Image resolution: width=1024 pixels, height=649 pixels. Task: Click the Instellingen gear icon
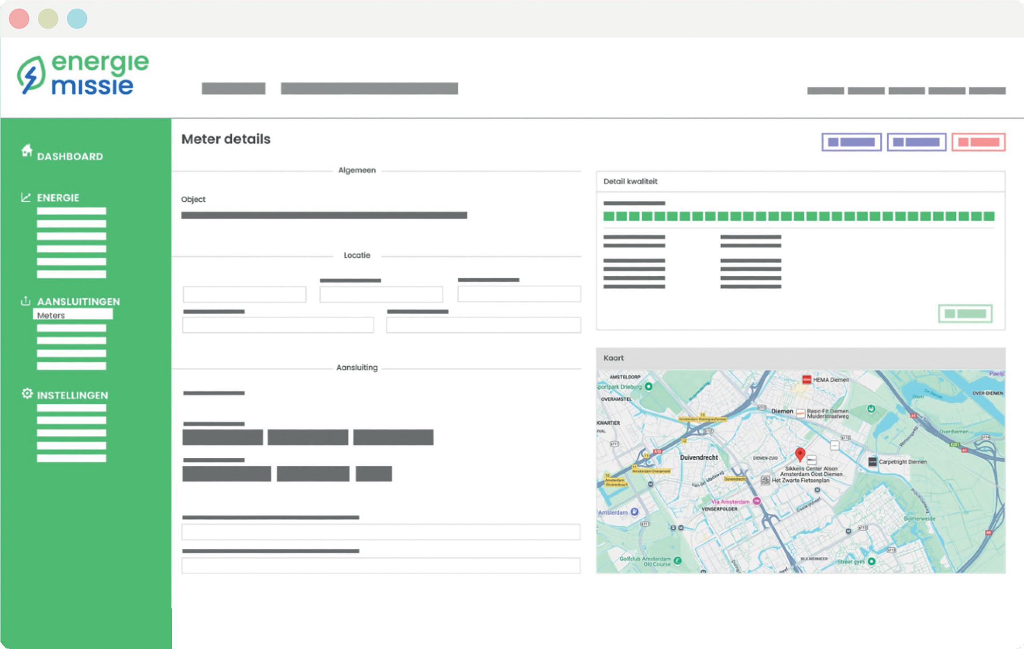[x=27, y=394]
